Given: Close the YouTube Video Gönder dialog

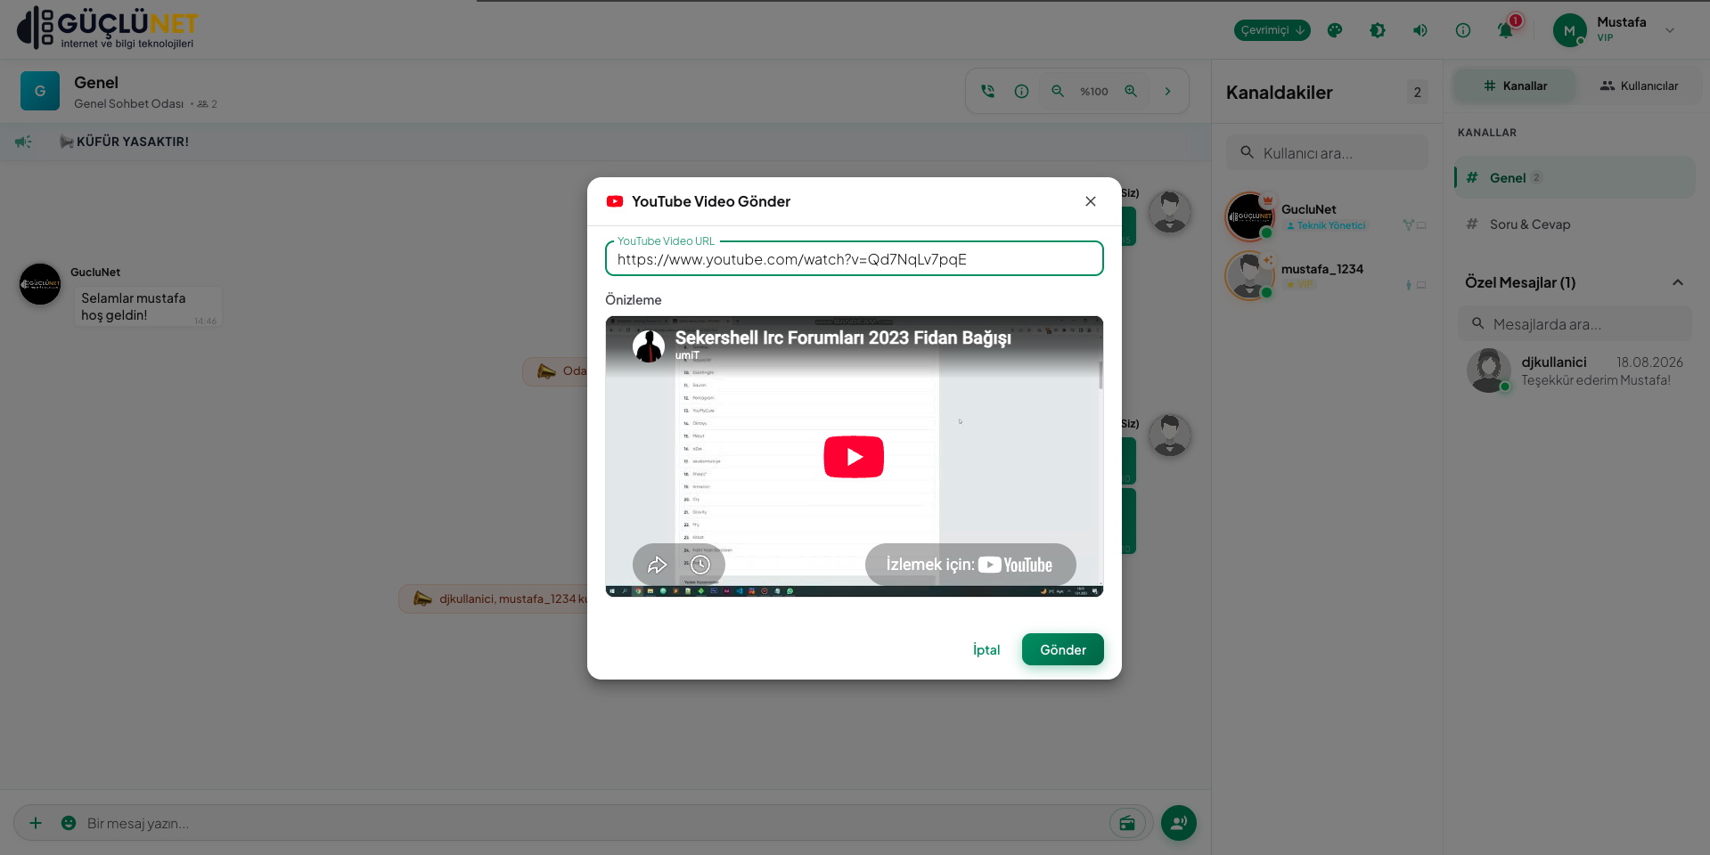Looking at the screenshot, I should click(1090, 201).
